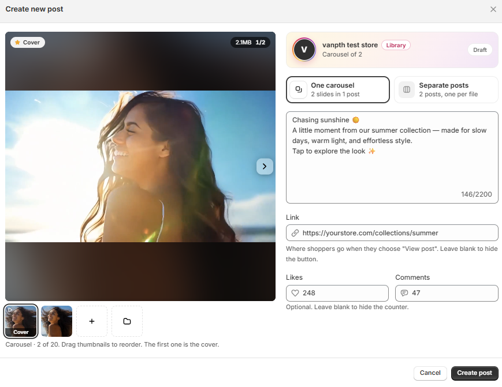This screenshot has height=387, width=502.
Task: Cancel the new post
Action: pos(430,373)
